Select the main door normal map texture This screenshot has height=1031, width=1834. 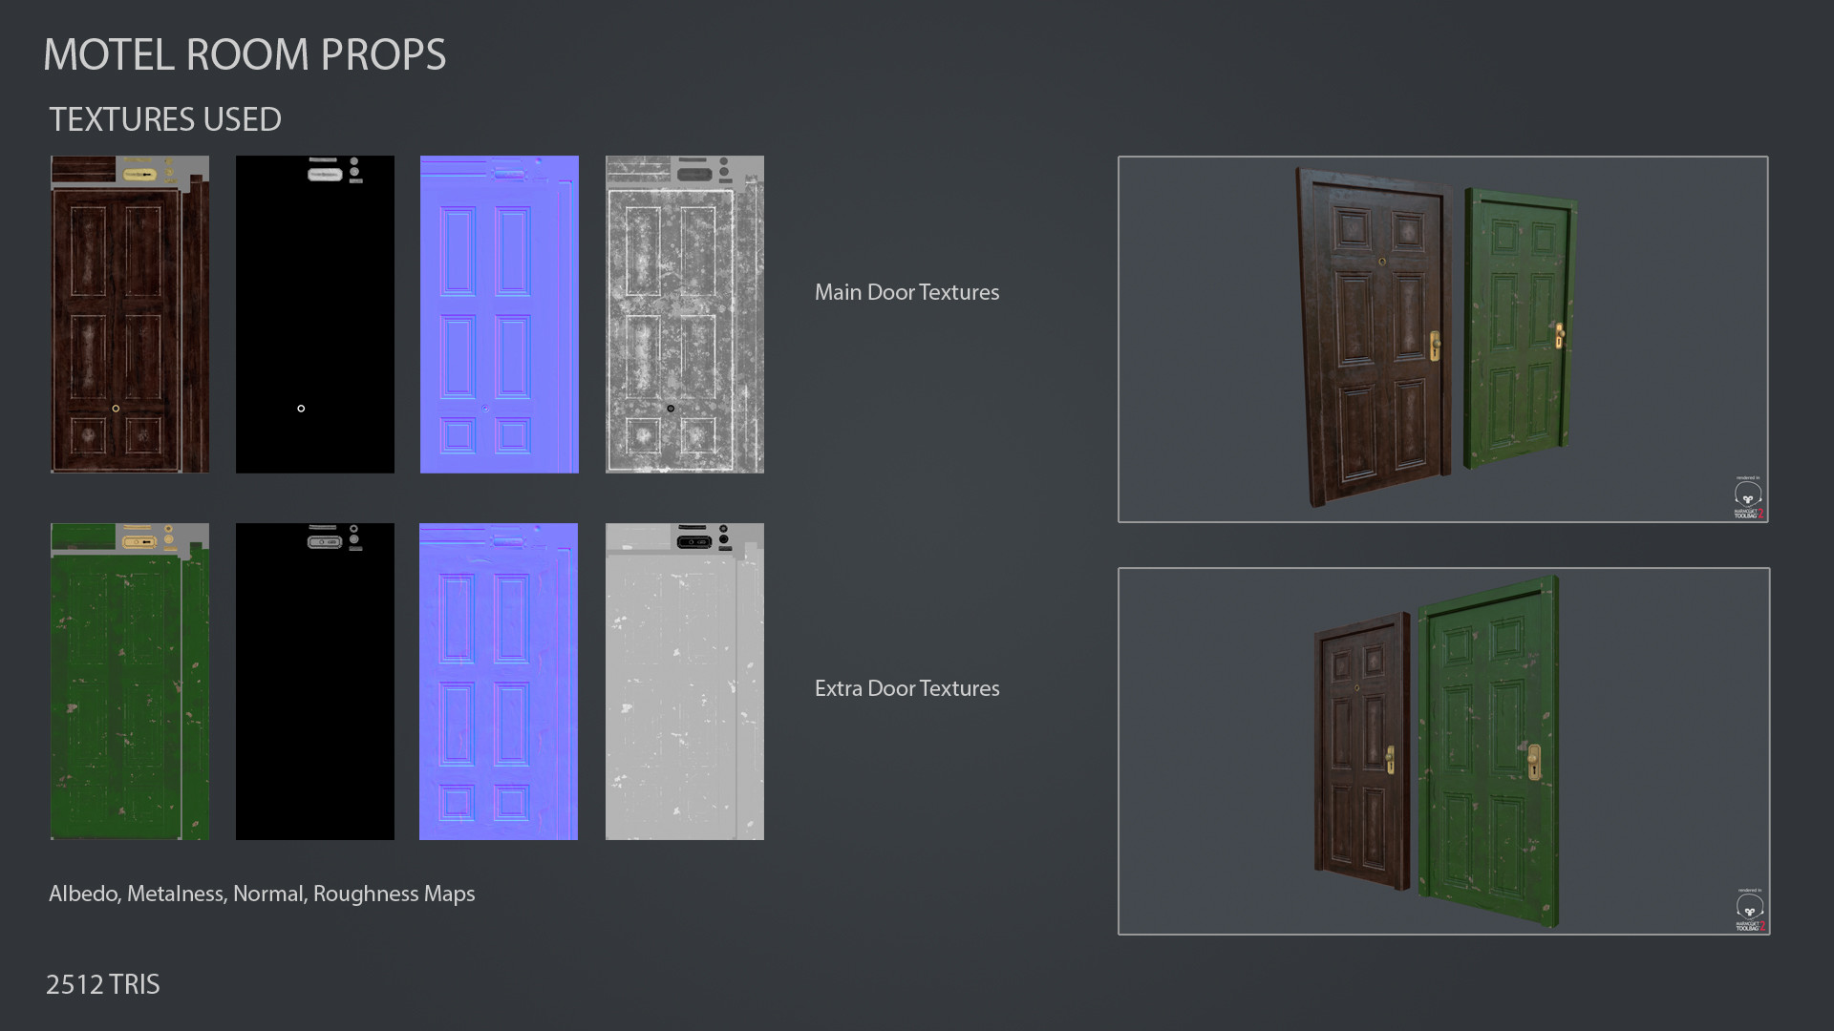[499, 315]
